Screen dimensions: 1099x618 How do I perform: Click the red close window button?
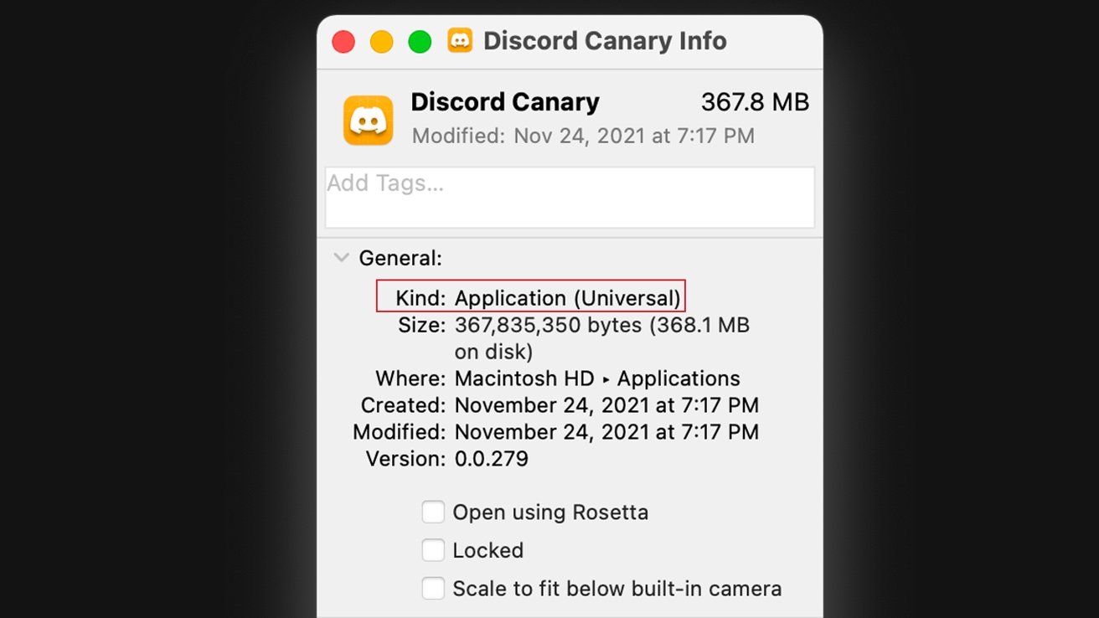point(343,41)
